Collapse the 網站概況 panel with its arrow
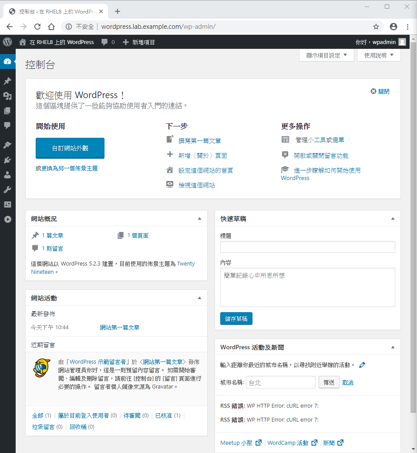Image resolution: width=417 pixels, height=453 pixels. point(199,219)
